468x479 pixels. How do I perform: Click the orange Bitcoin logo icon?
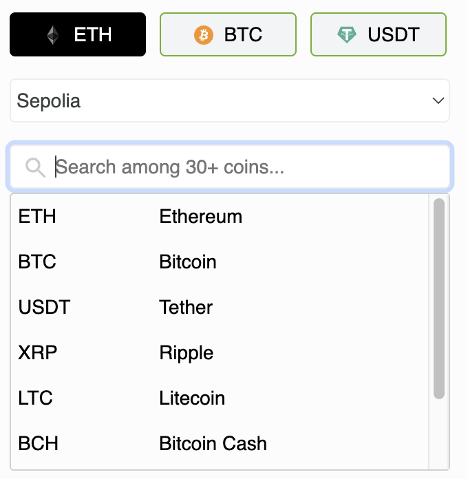204,35
